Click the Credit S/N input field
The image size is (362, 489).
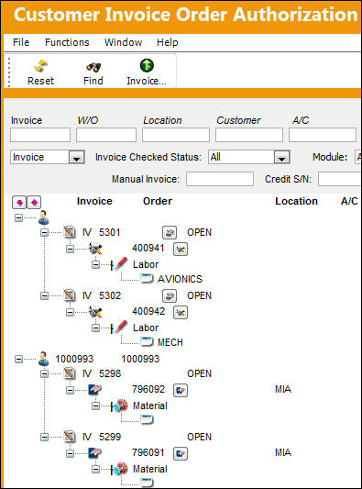(x=340, y=179)
